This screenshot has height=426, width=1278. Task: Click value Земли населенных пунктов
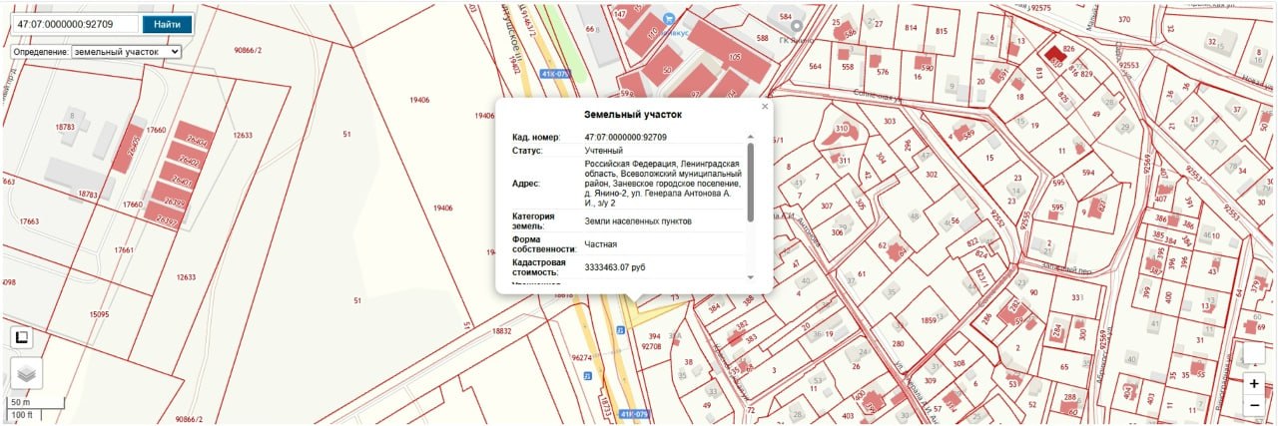click(x=637, y=220)
